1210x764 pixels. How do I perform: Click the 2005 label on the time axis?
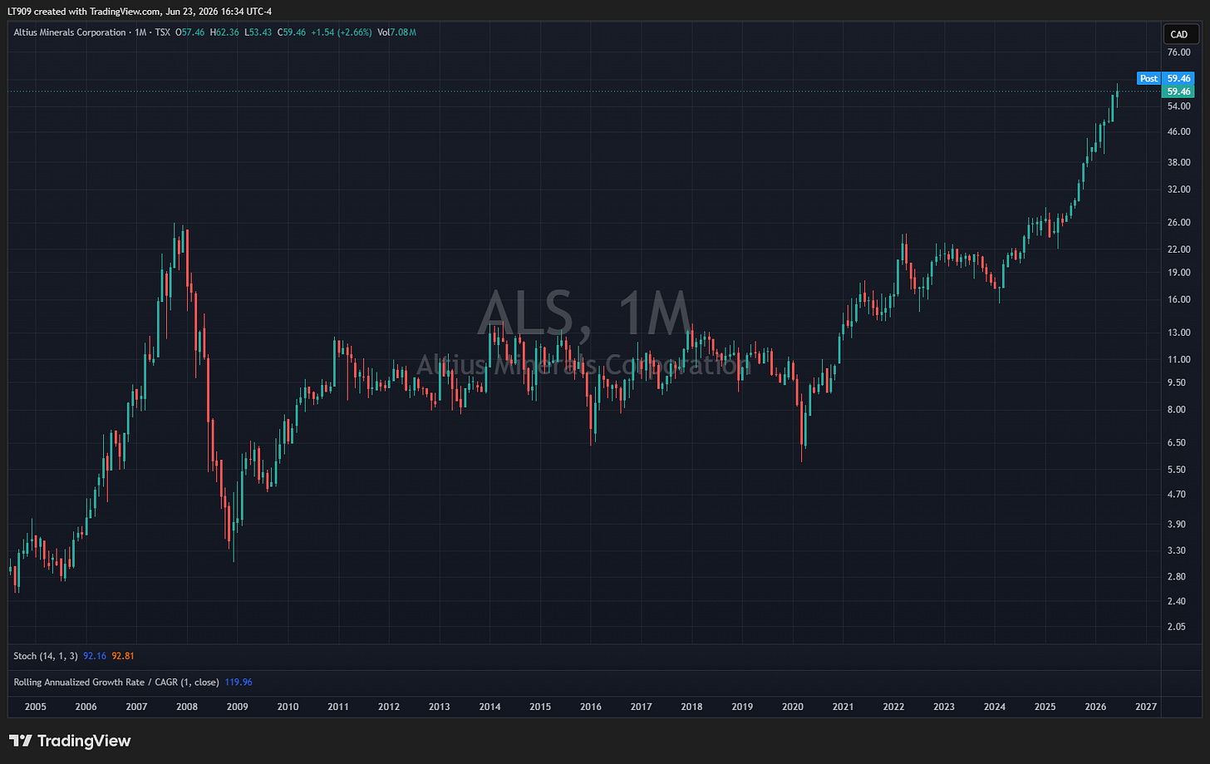point(36,707)
